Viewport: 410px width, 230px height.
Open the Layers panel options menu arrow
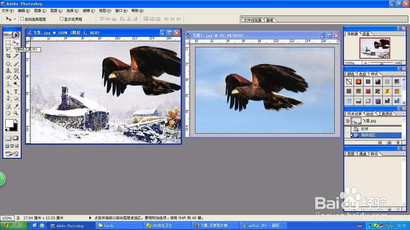(403, 153)
